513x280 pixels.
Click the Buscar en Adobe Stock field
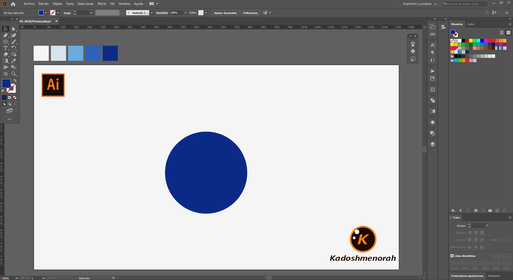pos(465,4)
